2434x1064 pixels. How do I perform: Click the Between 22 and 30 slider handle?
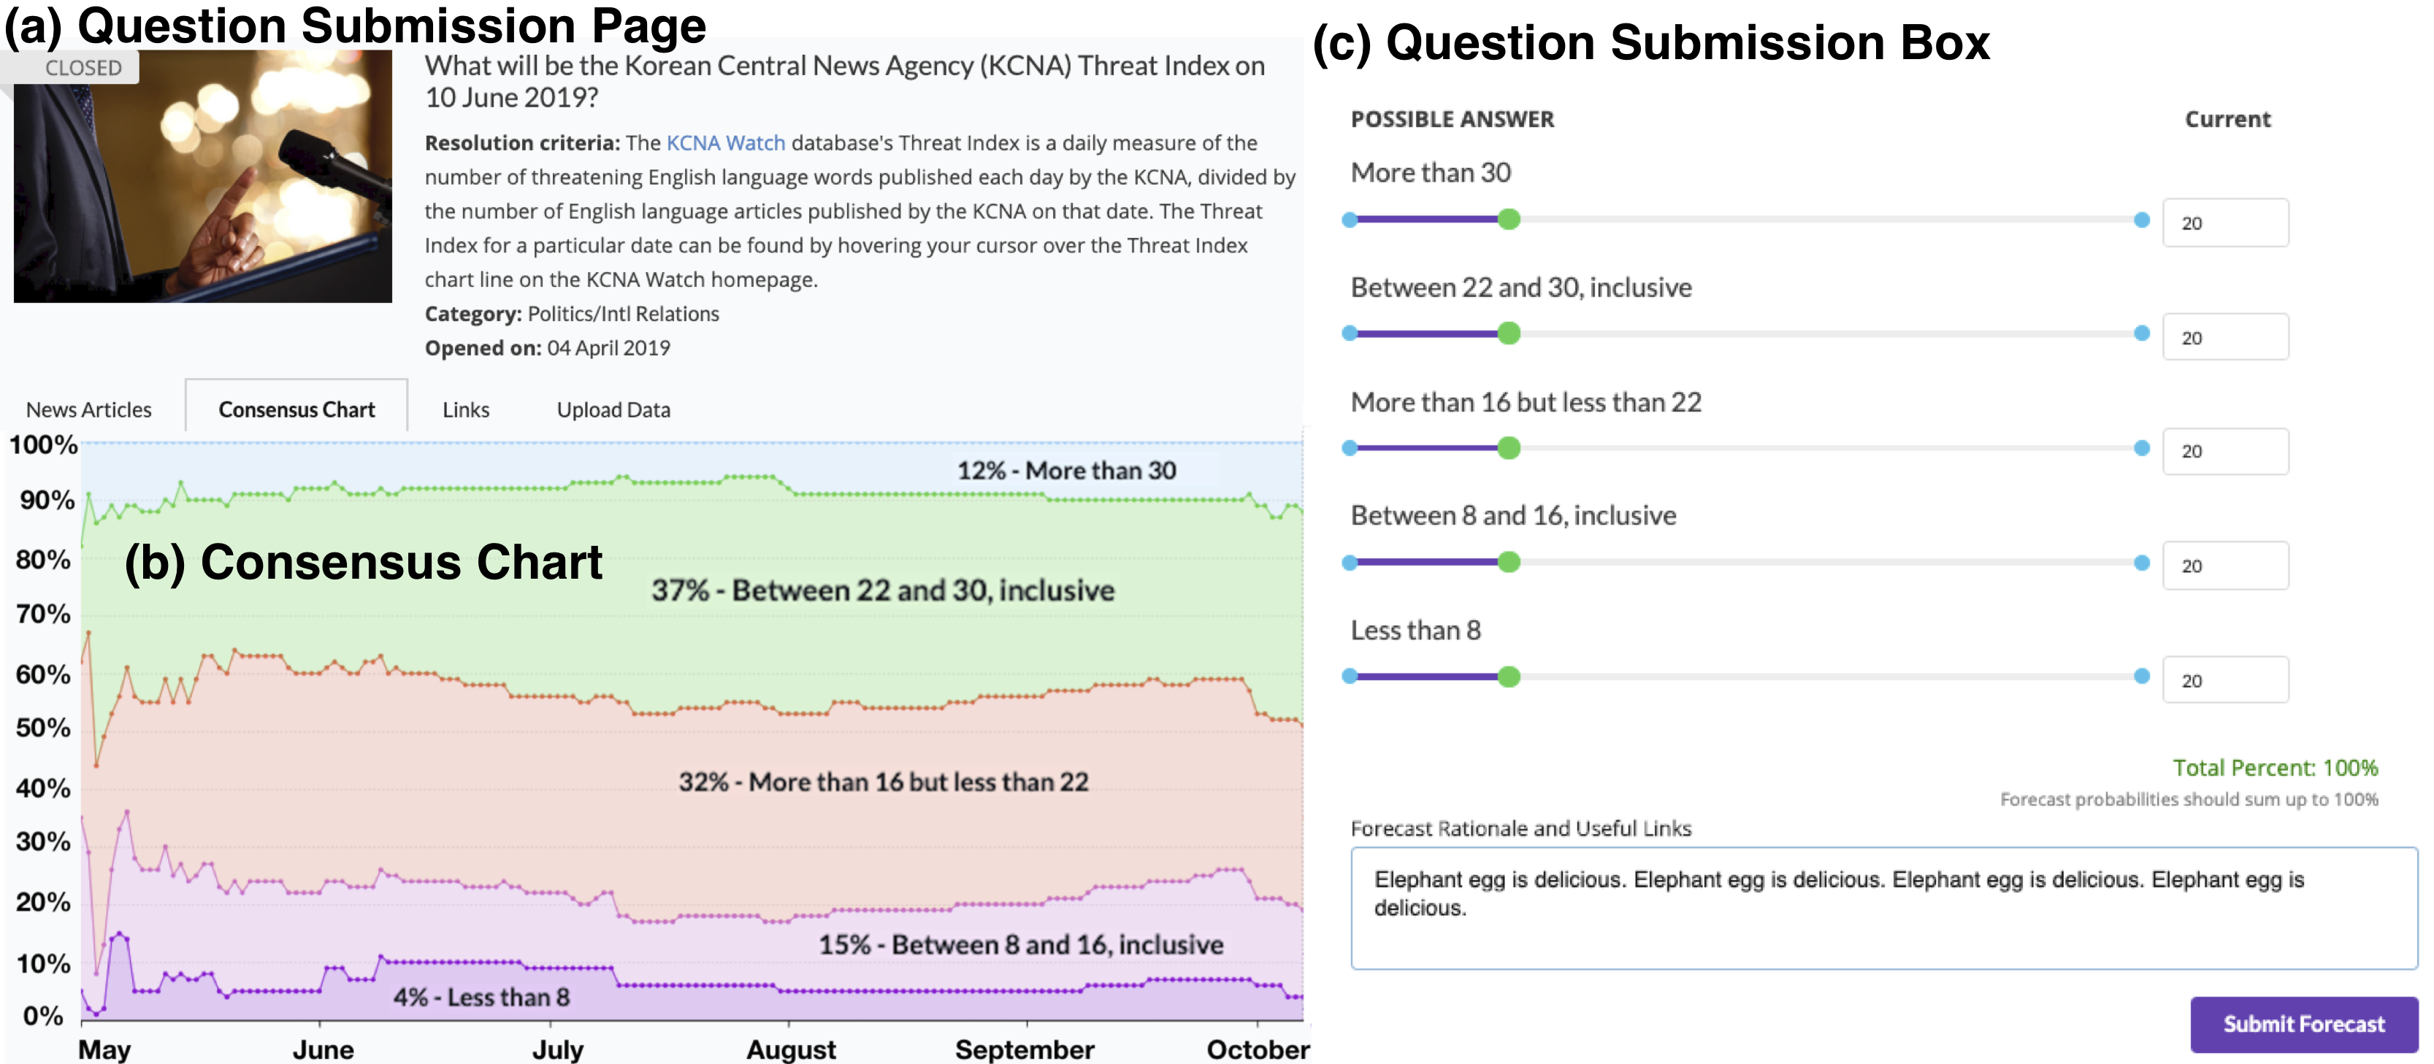point(1509,334)
